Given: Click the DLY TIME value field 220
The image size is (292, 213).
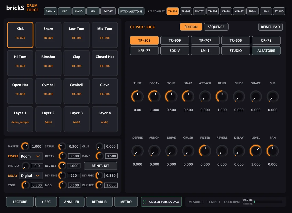Looking at the screenshot, I should pos(74,175).
